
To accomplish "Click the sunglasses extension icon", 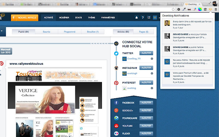I will 189,9.
